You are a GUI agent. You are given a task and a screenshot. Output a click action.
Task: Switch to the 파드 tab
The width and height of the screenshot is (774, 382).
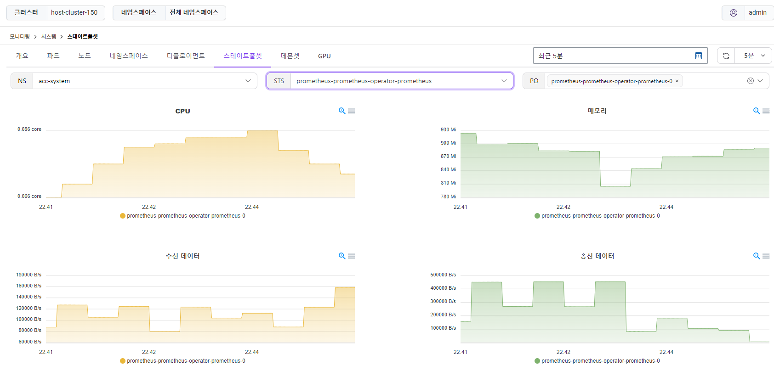(53, 56)
